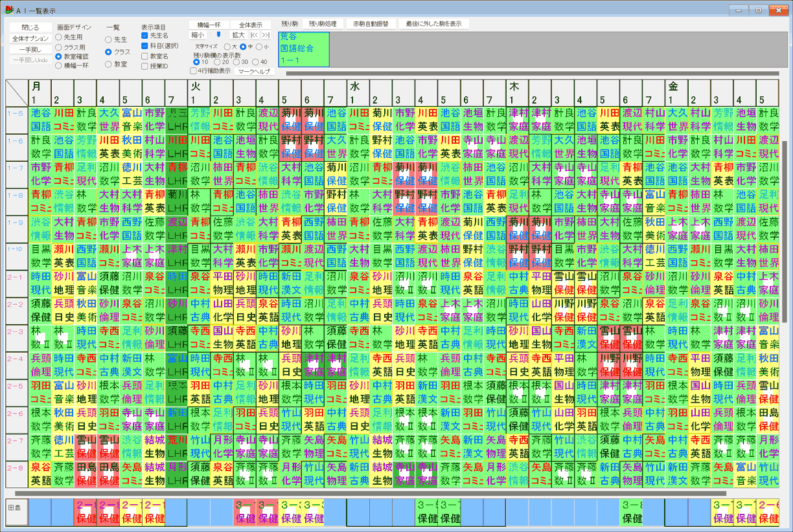Open マークヘルプ
The width and height of the screenshot is (793, 532).
pyautogui.click(x=253, y=71)
